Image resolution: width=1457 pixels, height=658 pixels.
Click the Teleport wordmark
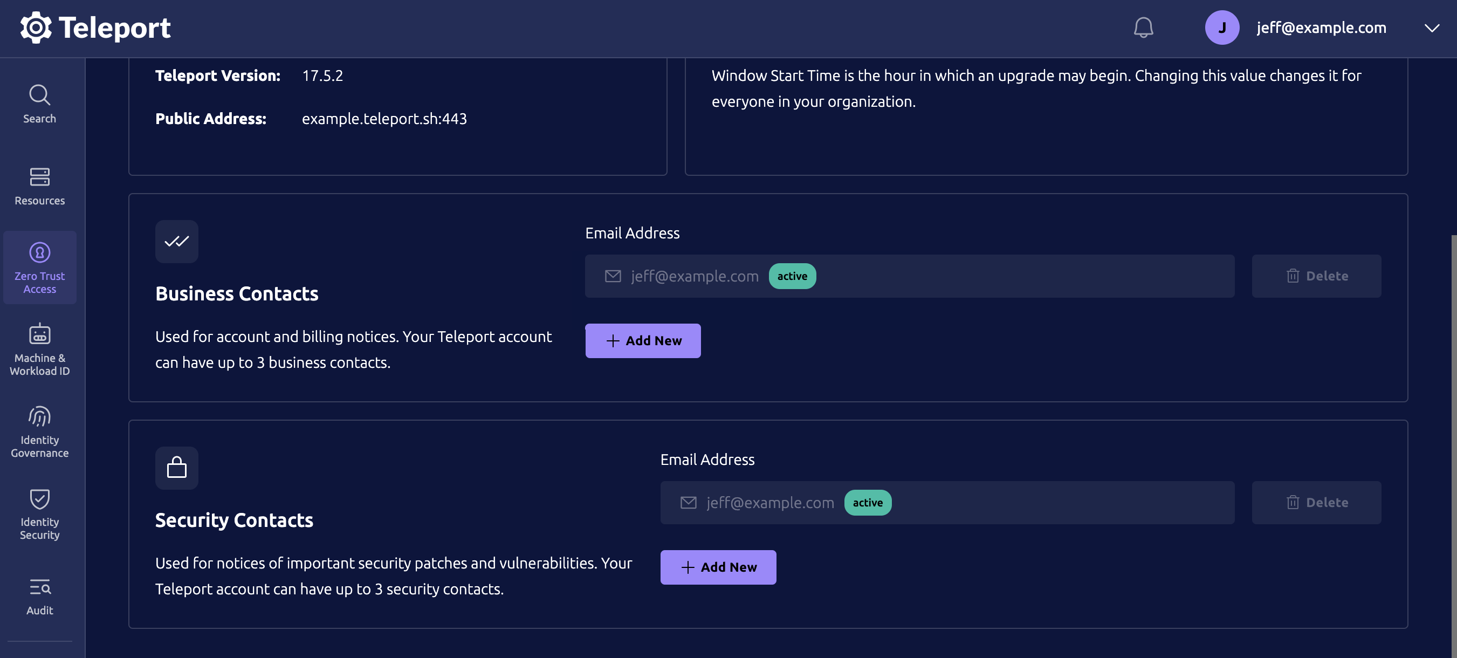tap(114, 28)
